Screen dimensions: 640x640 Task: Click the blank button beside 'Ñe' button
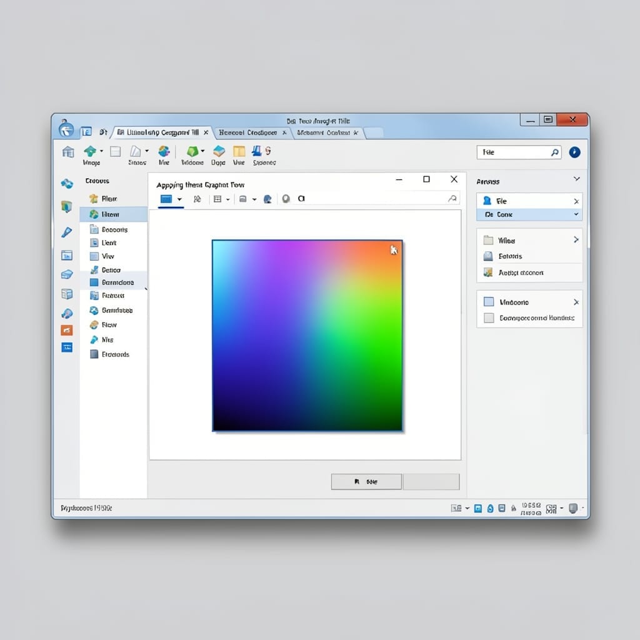click(x=431, y=482)
